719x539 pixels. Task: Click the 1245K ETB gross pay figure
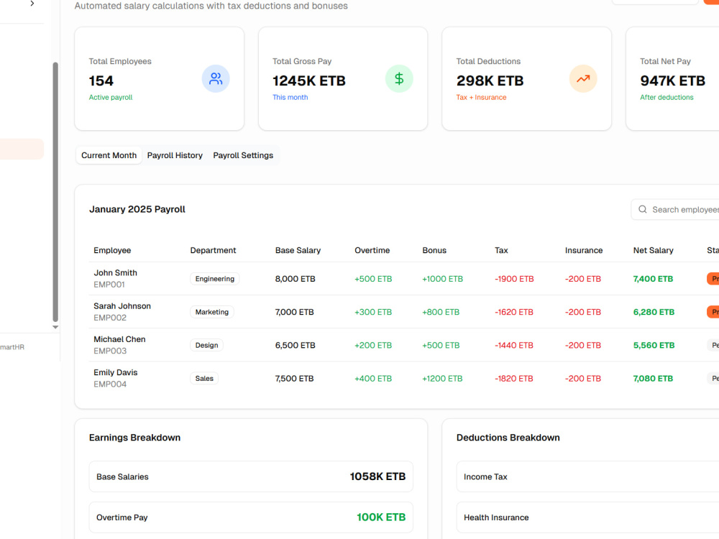[x=309, y=80]
